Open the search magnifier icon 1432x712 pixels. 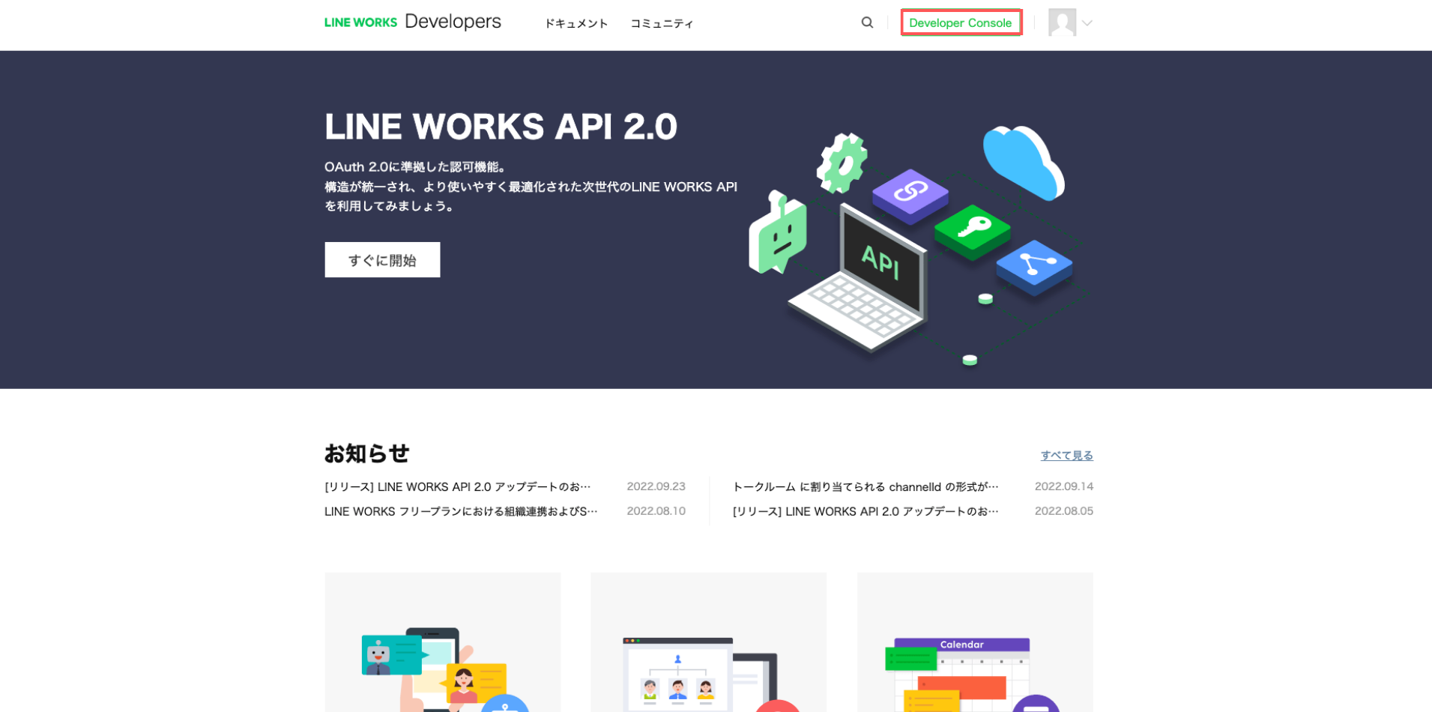click(867, 22)
